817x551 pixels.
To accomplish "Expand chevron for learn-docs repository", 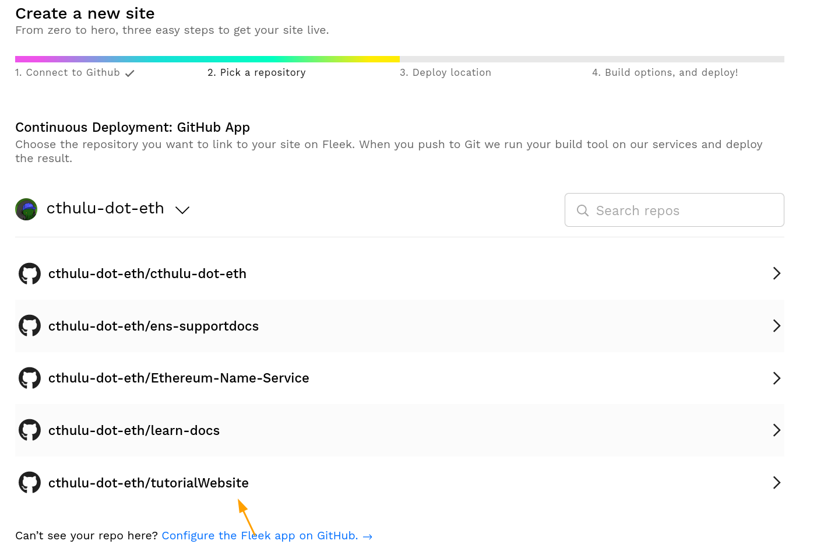I will (776, 430).
